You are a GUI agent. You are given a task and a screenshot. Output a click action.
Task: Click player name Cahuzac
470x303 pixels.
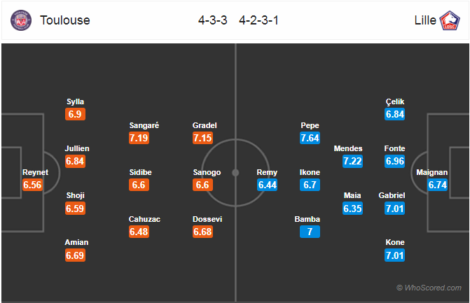pyautogui.click(x=144, y=219)
